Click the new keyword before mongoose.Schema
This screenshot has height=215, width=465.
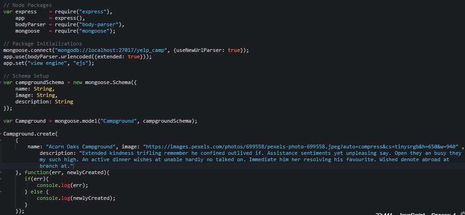click(77, 82)
